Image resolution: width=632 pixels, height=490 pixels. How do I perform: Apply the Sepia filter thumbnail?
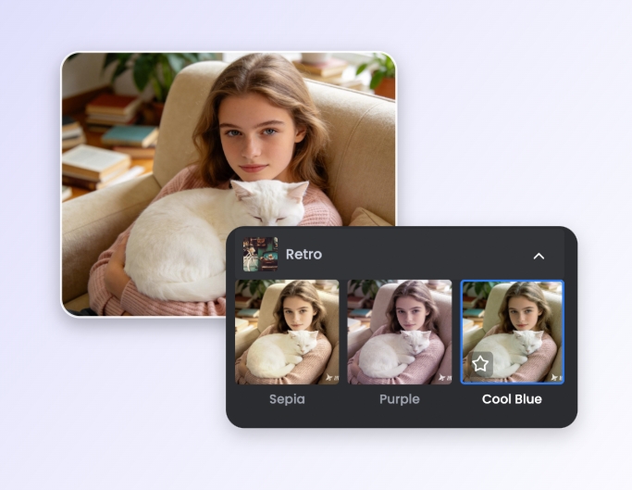[287, 332]
